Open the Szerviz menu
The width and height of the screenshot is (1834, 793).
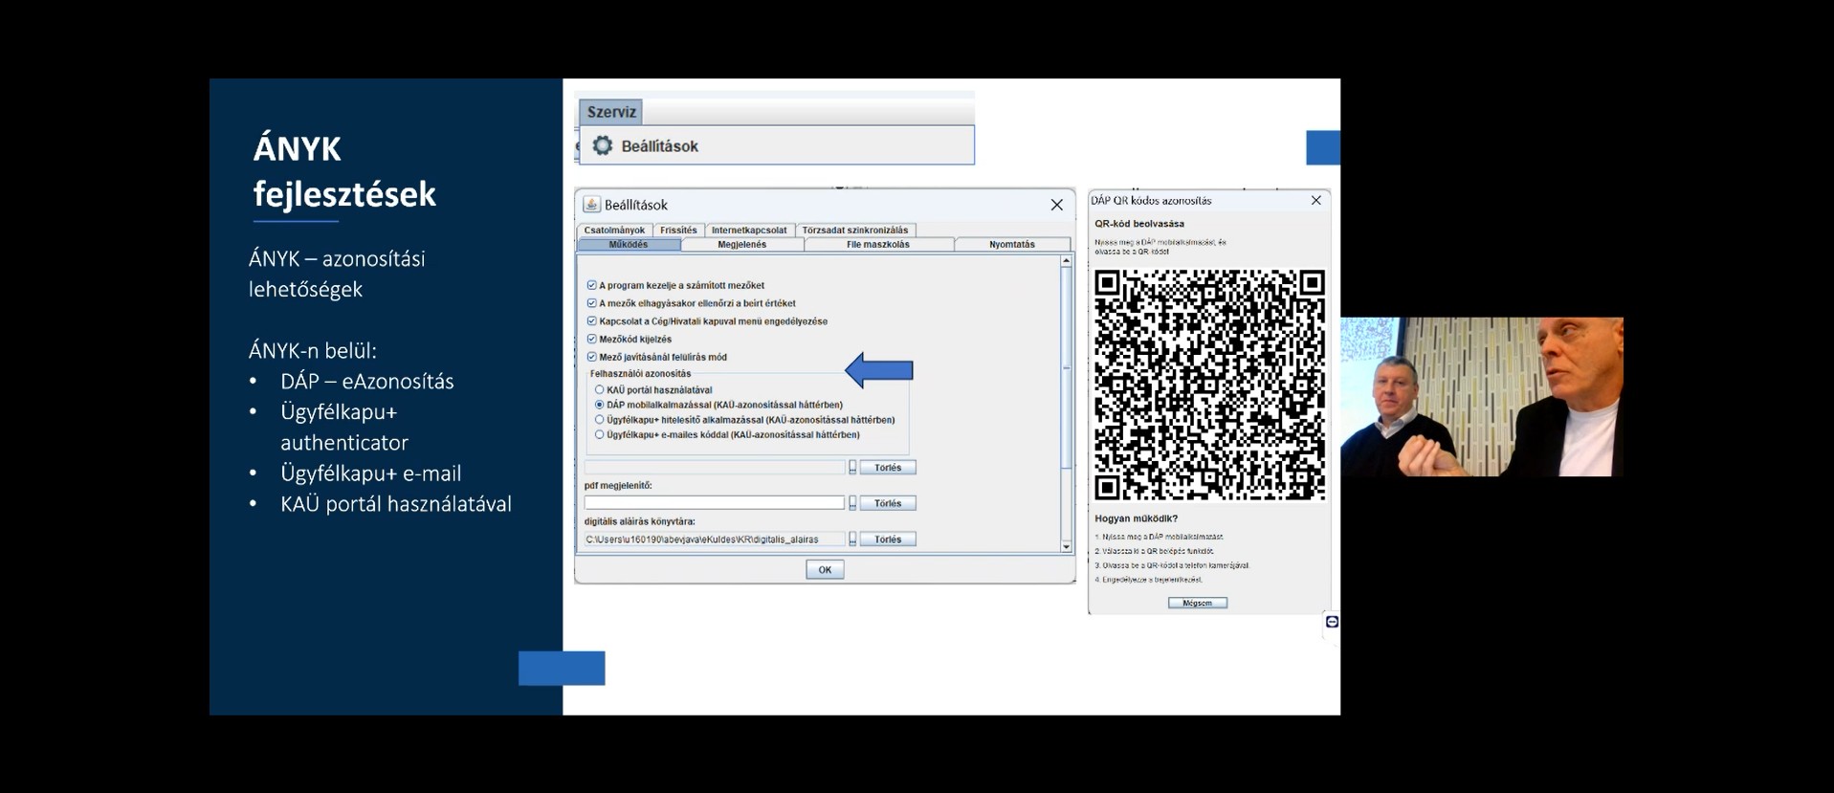pyautogui.click(x=610, y=112)
